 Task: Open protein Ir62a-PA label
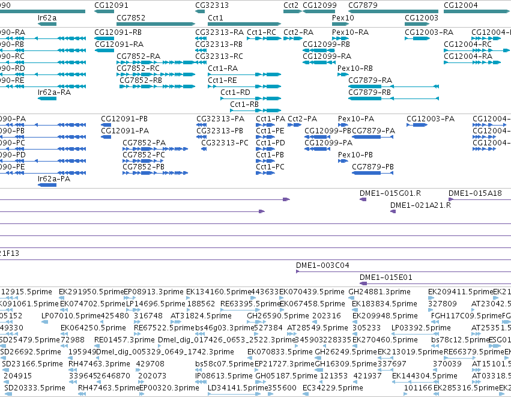coord(54,179)
